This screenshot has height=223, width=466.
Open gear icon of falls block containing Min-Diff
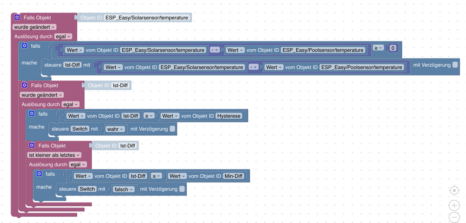pos(39,174)
